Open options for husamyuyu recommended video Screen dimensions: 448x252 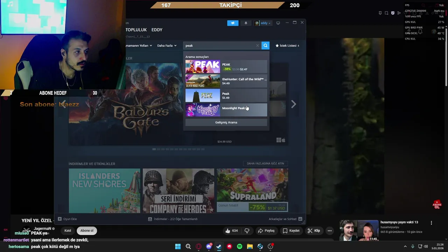pyautogui.click(x=431, y=223)
